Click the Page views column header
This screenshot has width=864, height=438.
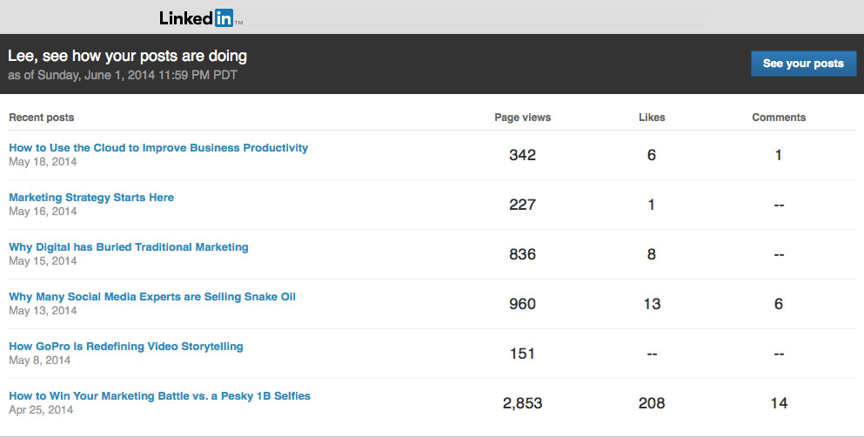(522, 118)
